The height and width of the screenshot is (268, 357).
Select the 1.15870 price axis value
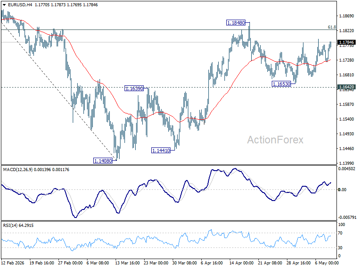[x=347, y=105]
